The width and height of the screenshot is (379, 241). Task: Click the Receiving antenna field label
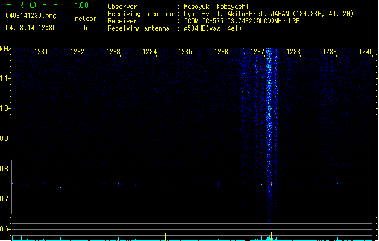tap(139, 28)
